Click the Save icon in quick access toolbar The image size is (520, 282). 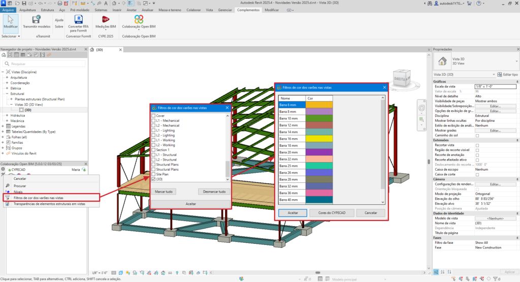tap(24, 4)
